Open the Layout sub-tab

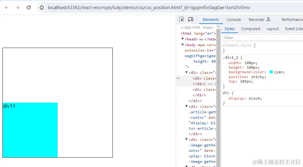pos(273,29)
